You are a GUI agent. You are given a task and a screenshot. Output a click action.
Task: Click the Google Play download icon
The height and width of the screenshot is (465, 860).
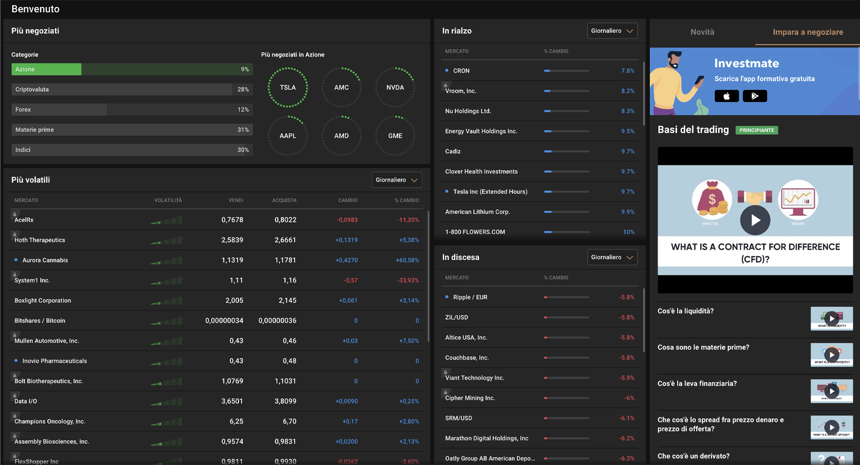(x=754, y=96)
